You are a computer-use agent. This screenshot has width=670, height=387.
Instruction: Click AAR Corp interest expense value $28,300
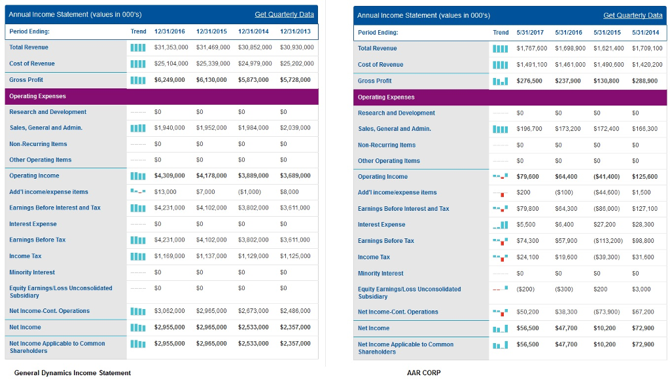[643, 224]
